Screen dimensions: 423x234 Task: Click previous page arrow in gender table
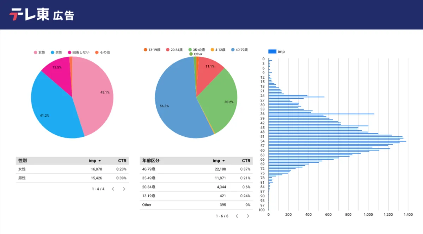[113, 189]
